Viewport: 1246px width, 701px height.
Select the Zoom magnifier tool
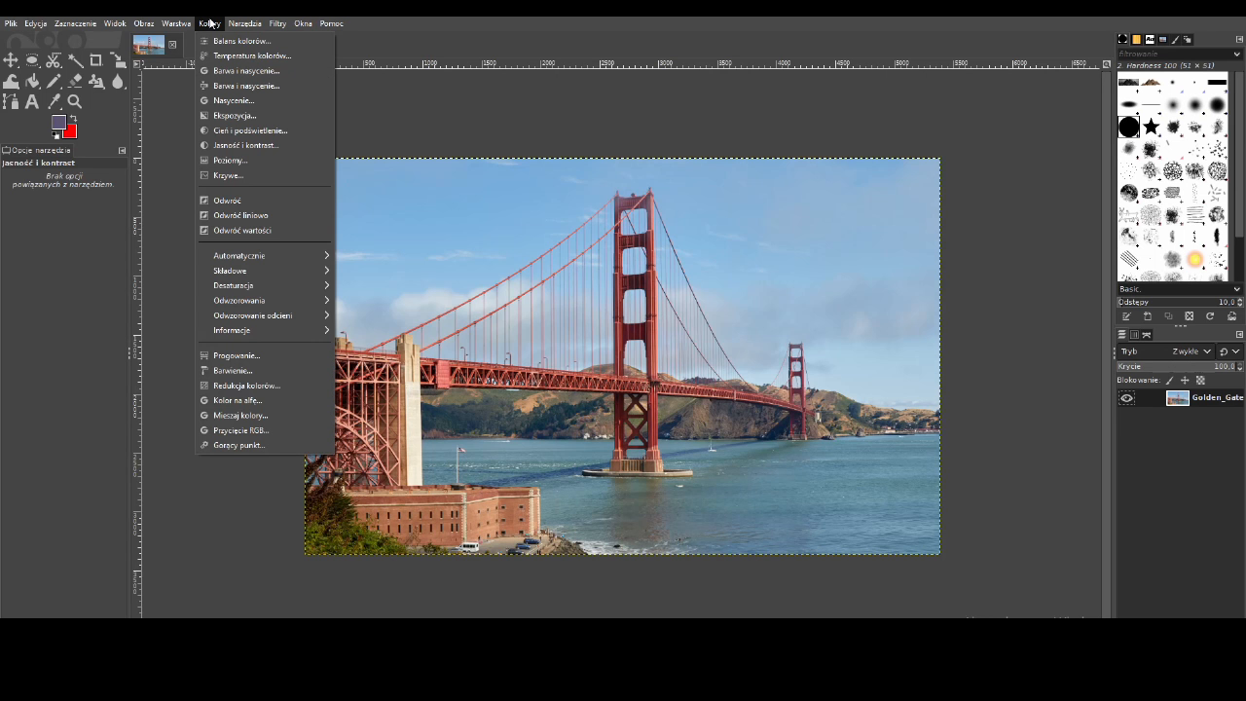pos(75,102)
